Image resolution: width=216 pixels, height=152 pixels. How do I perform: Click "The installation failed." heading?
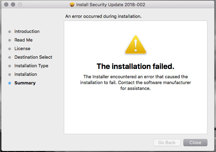[x=135, y=66]
